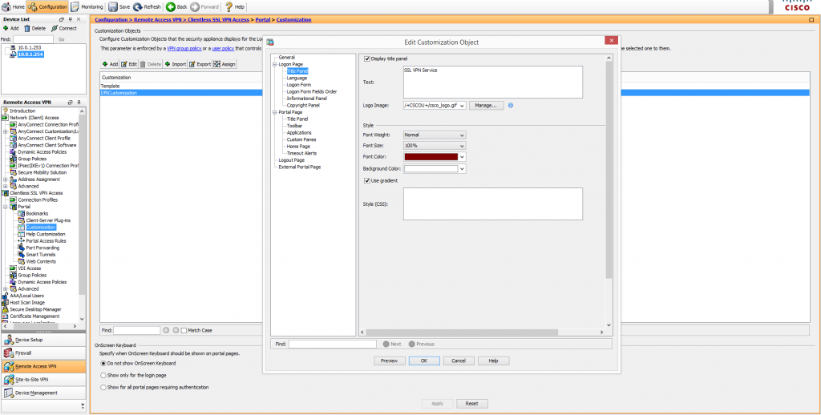The height and width of the screenshot is (415, 821).
Task: Open the Font Size dropdown
Action: coord(462,146)
